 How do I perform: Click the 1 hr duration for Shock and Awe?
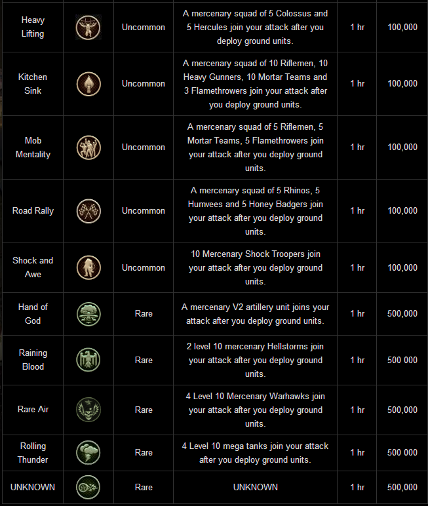tap(357, 267)
